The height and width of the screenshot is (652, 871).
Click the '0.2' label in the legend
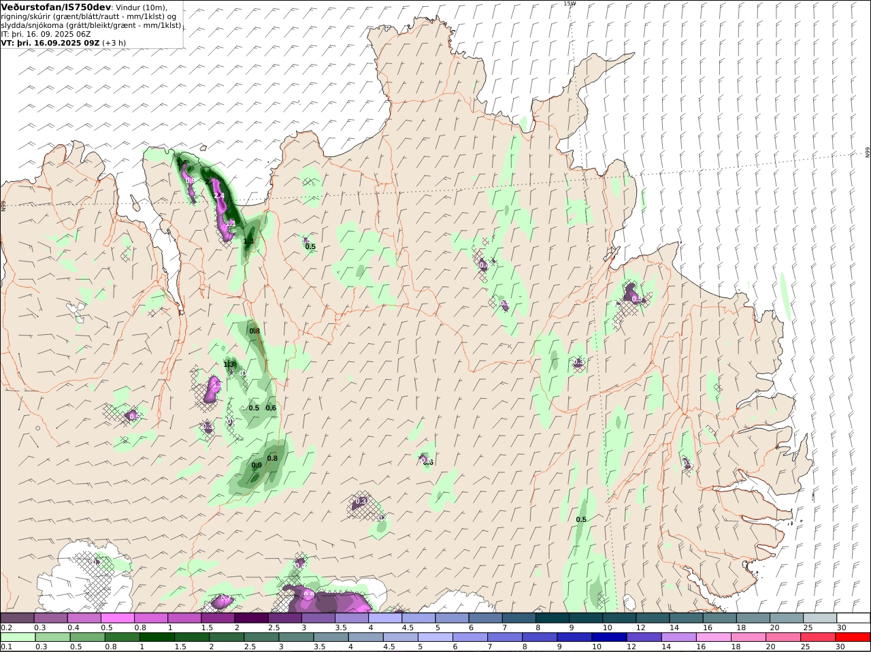pyautogui.click(x=6, y=627)
